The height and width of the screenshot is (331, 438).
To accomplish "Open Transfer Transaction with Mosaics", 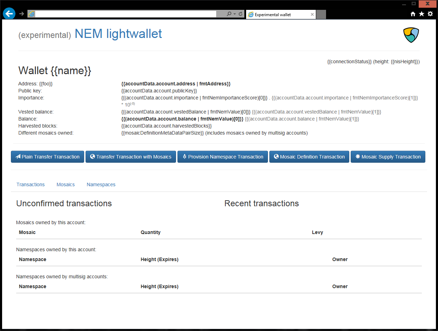I will click(x=131, y=157).
